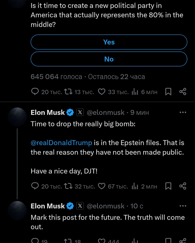Bookmark the poll post
This screenshot has height=243, width=195.
[168, 92]
